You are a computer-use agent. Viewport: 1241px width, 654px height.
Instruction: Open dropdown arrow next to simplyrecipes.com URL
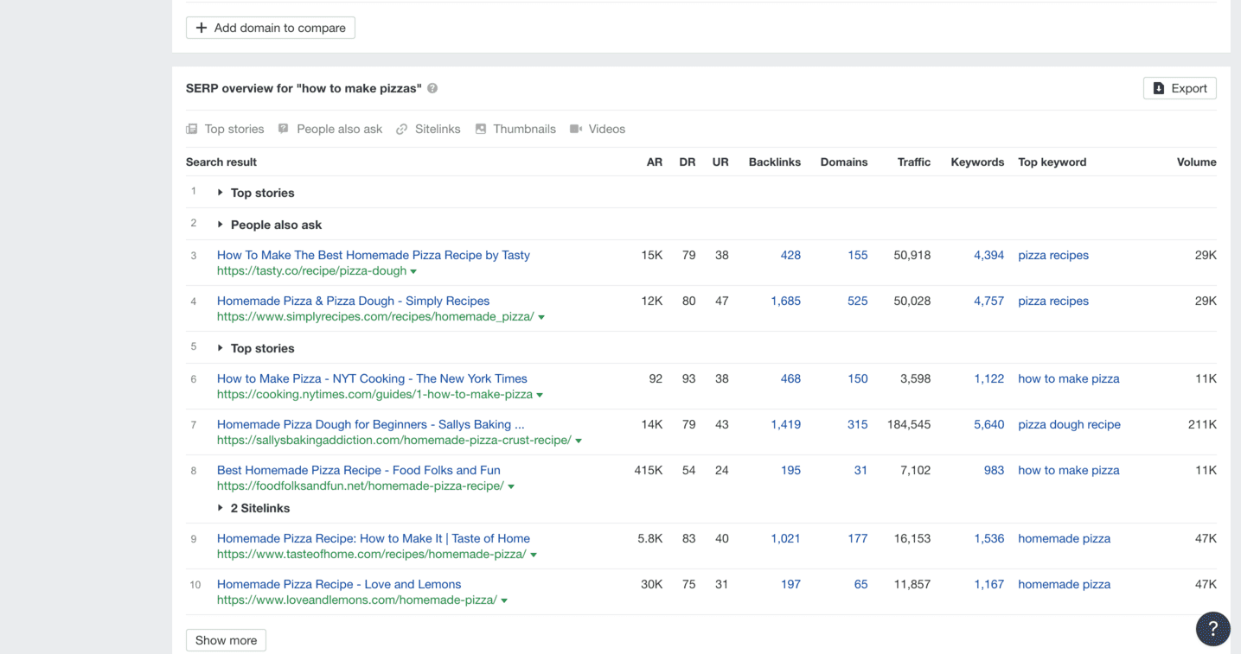(x=541, y=317)
